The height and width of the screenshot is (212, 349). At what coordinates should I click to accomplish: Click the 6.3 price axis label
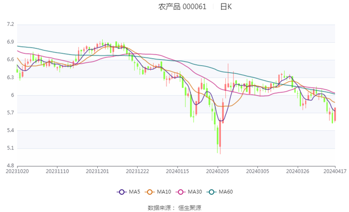[x=10, y=77]
